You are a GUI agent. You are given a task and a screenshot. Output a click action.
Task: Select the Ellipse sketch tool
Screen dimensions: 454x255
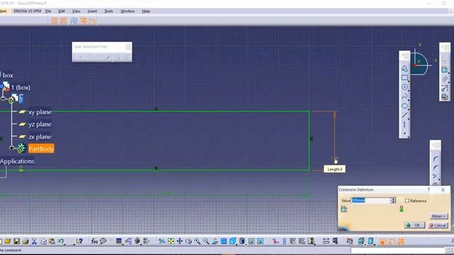coord(404,106)
